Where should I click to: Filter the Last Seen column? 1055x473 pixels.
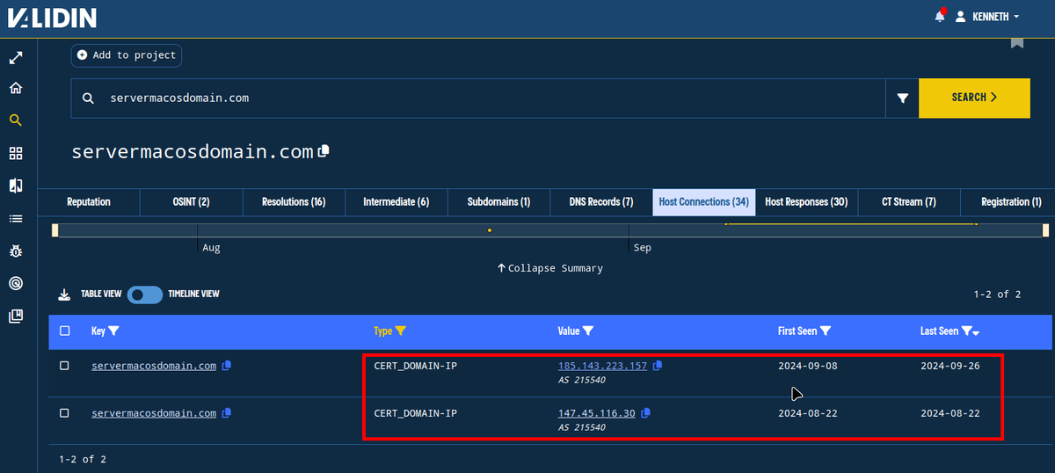click(x=966, y=331)
